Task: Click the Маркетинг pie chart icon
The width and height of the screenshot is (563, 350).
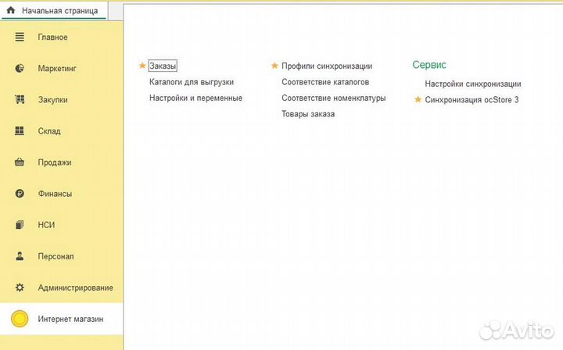Action: (x=20, y=68)
